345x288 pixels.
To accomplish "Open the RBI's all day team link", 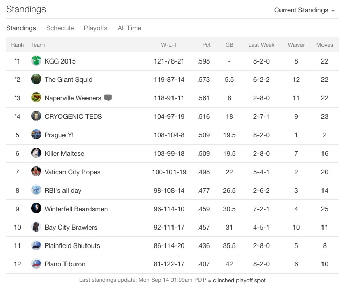I will (63, 190).
